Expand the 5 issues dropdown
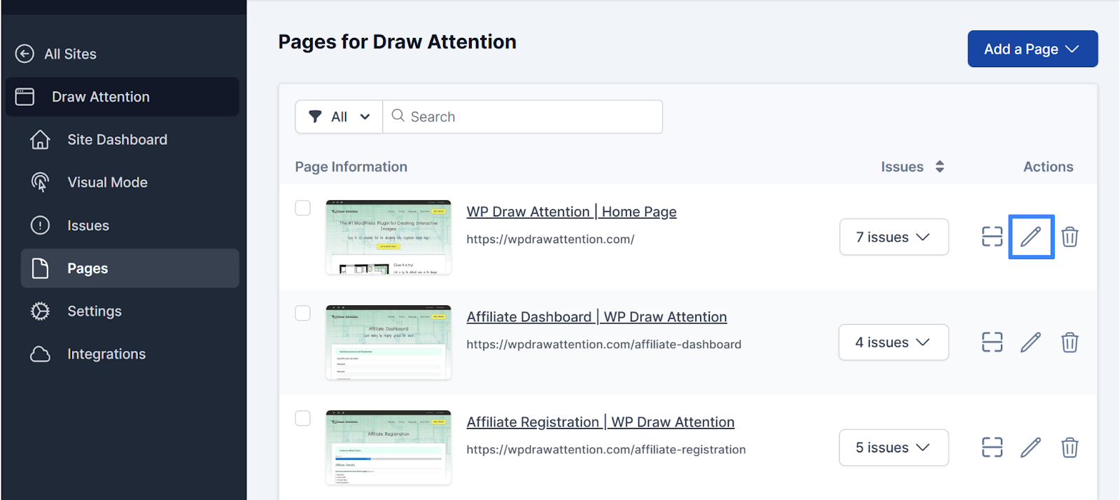 (894, 447)
